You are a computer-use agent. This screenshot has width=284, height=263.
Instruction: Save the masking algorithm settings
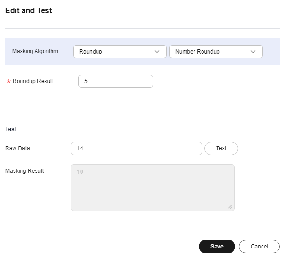coord(217,247)
